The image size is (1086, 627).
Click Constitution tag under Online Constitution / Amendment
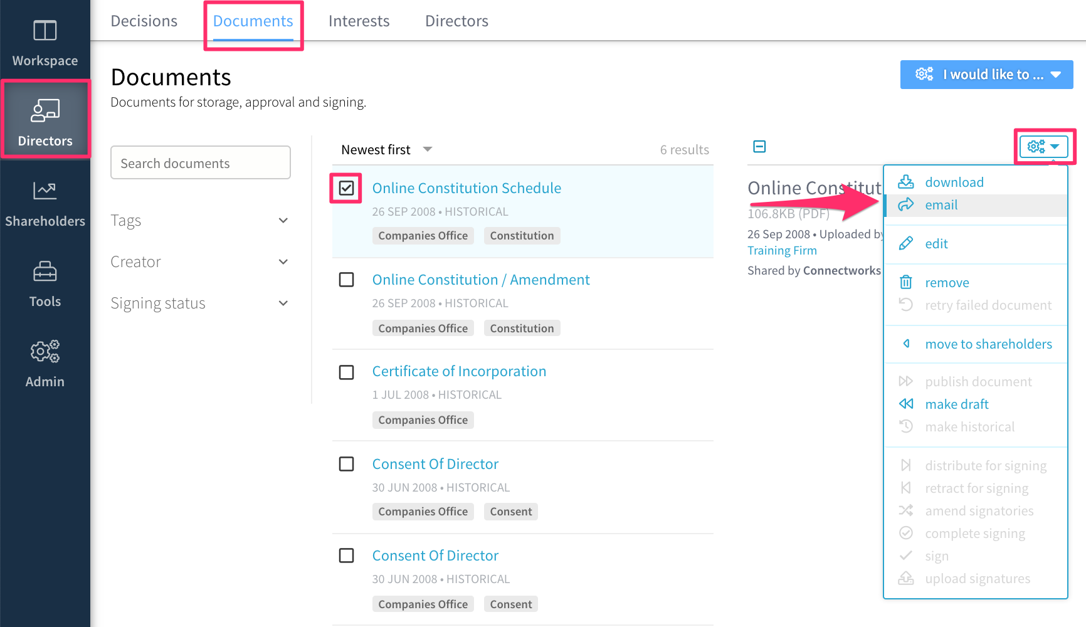522,329
